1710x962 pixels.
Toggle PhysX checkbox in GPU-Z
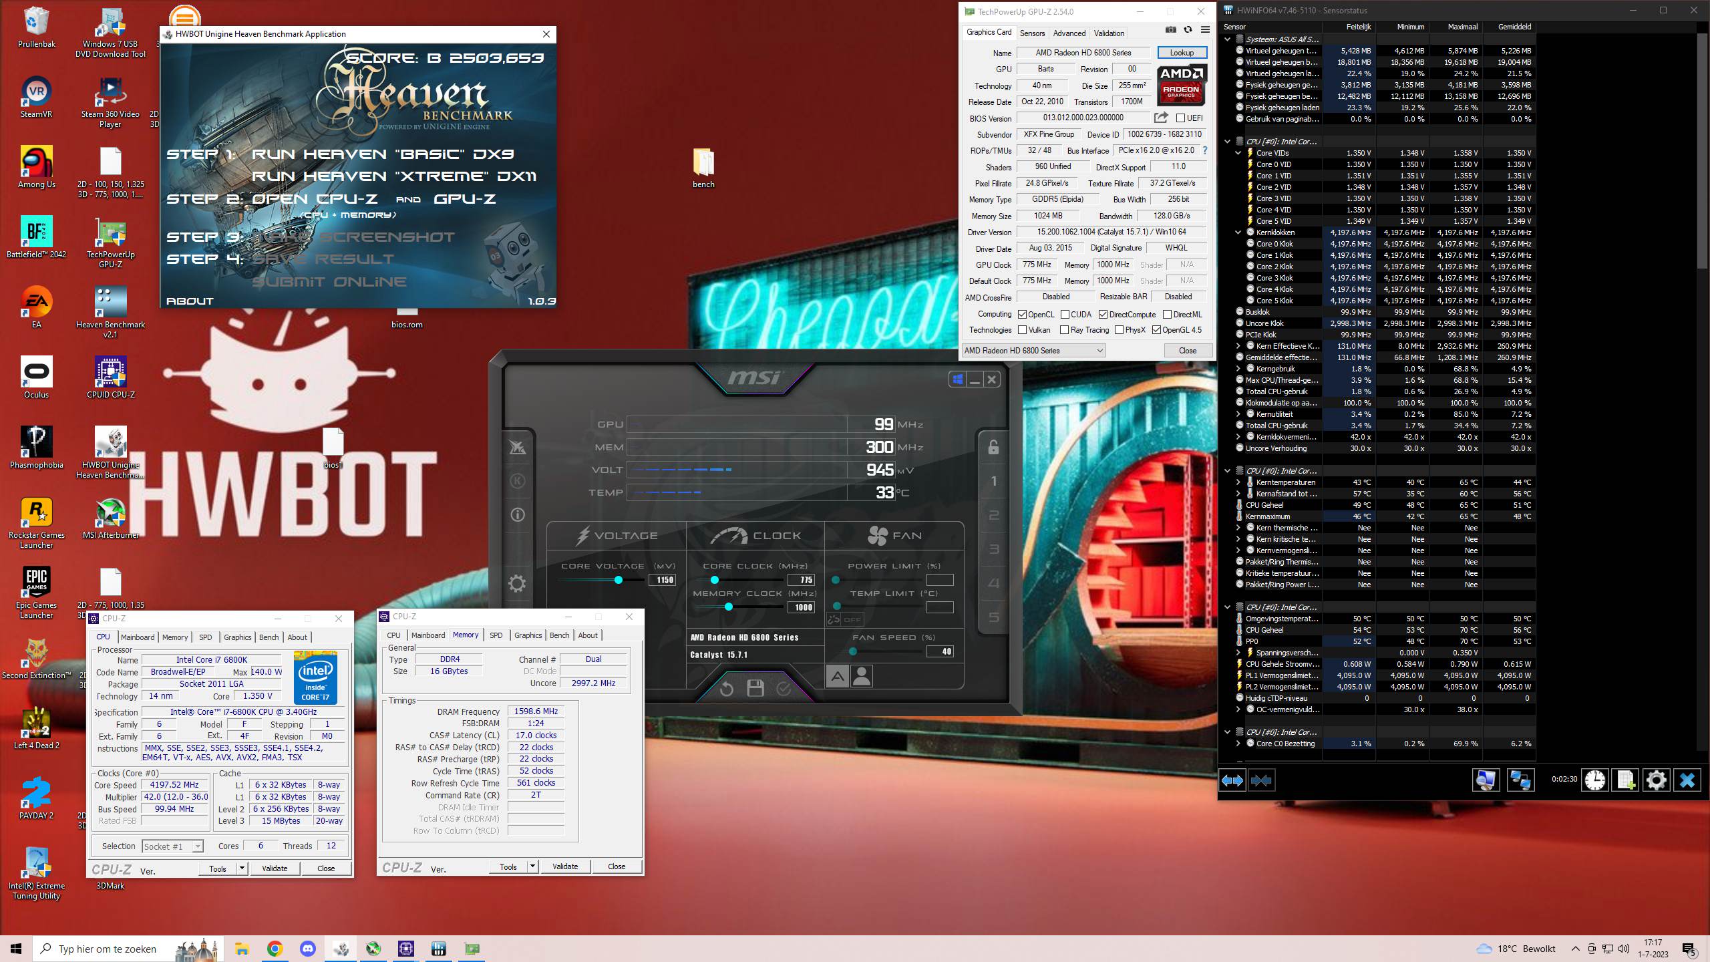click(1119, 330)
